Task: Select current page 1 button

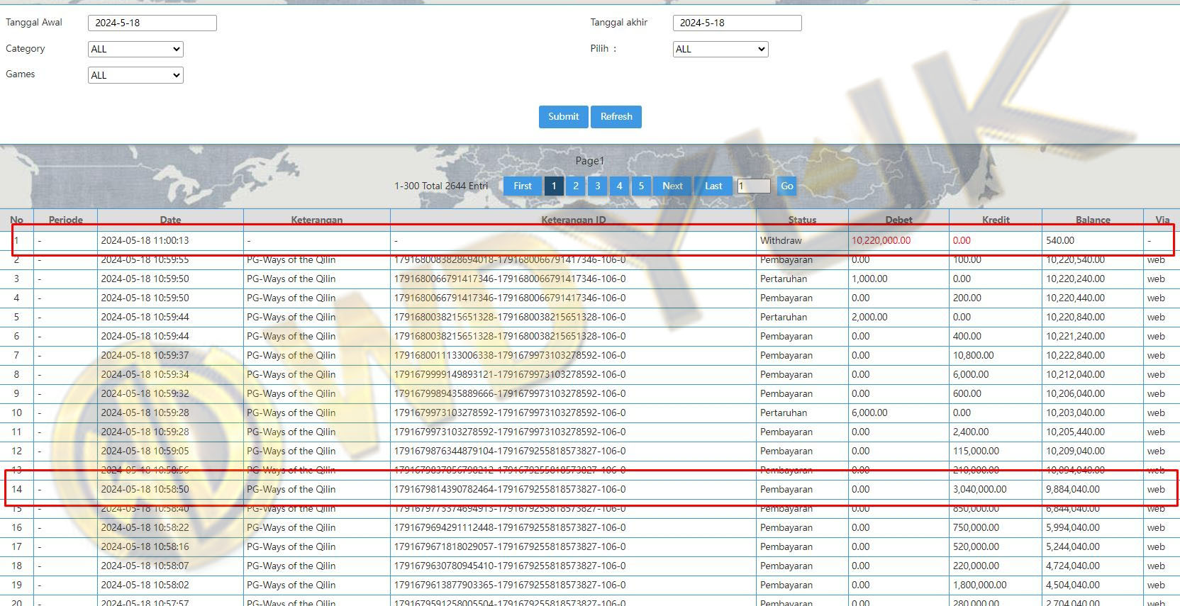Action: click(554, 186)
